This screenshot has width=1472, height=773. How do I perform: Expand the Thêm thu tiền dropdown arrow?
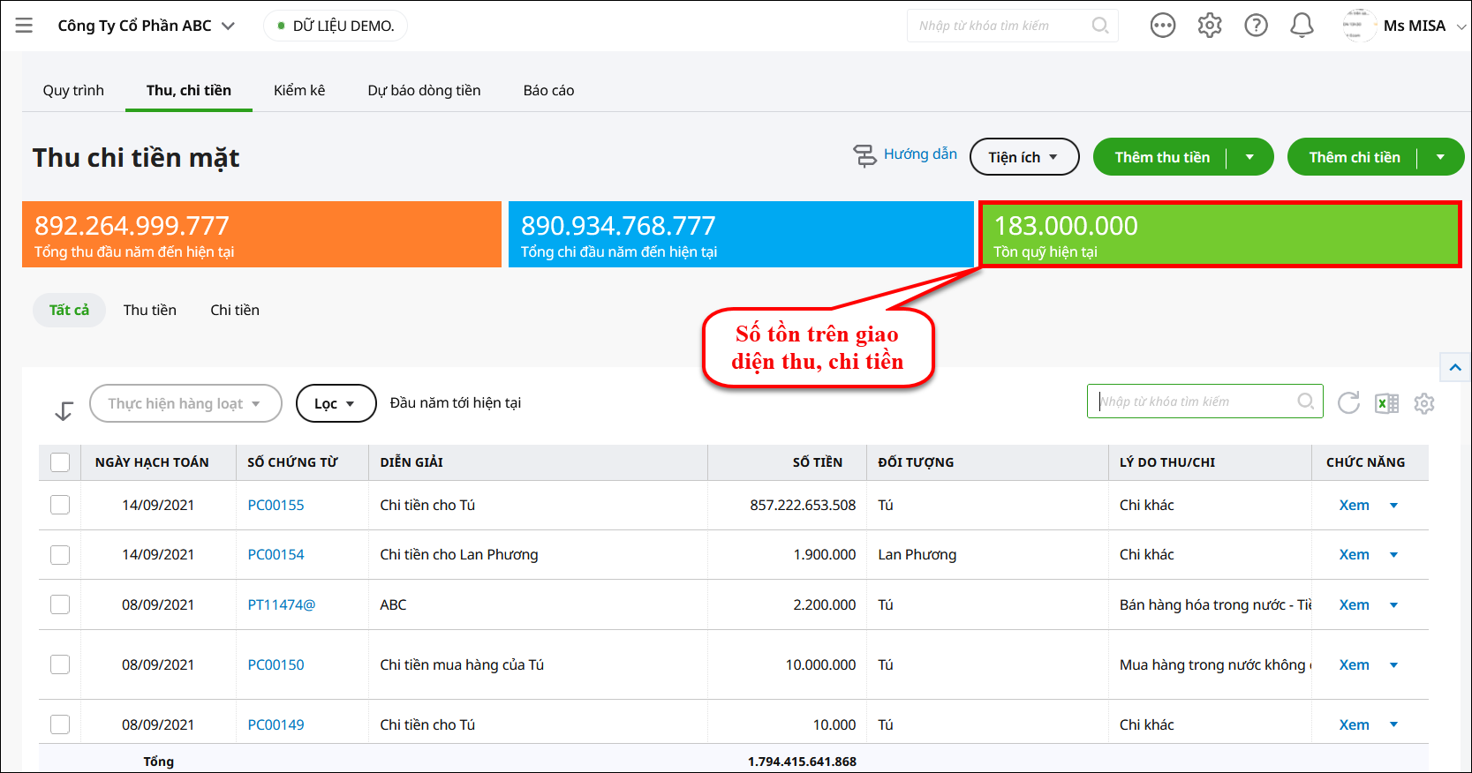click(x=1249, y=157)
